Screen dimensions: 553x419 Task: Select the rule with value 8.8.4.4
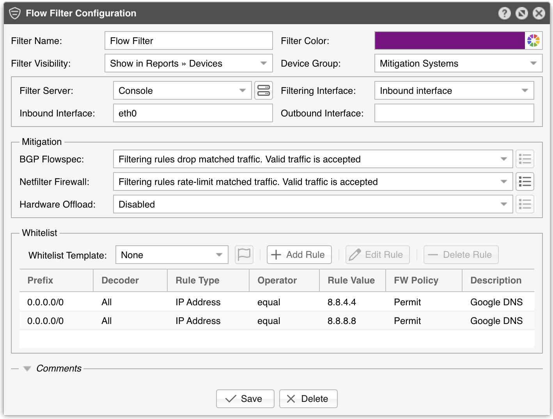click(x=277, y=302)
